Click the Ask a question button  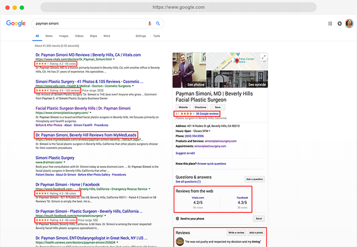[254, 179]
